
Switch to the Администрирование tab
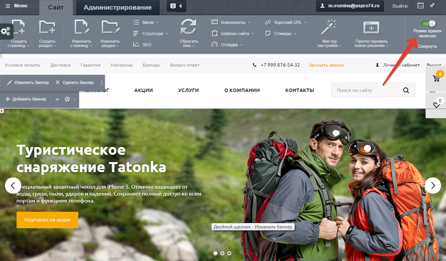[118, 8]
